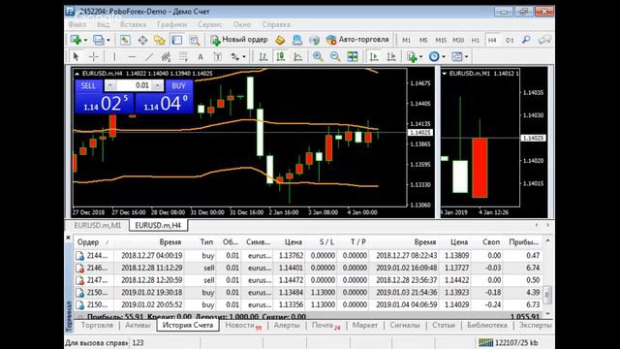Select the M5 timeframe
Viewport: 620px width, 349px height.
point(423,40)
